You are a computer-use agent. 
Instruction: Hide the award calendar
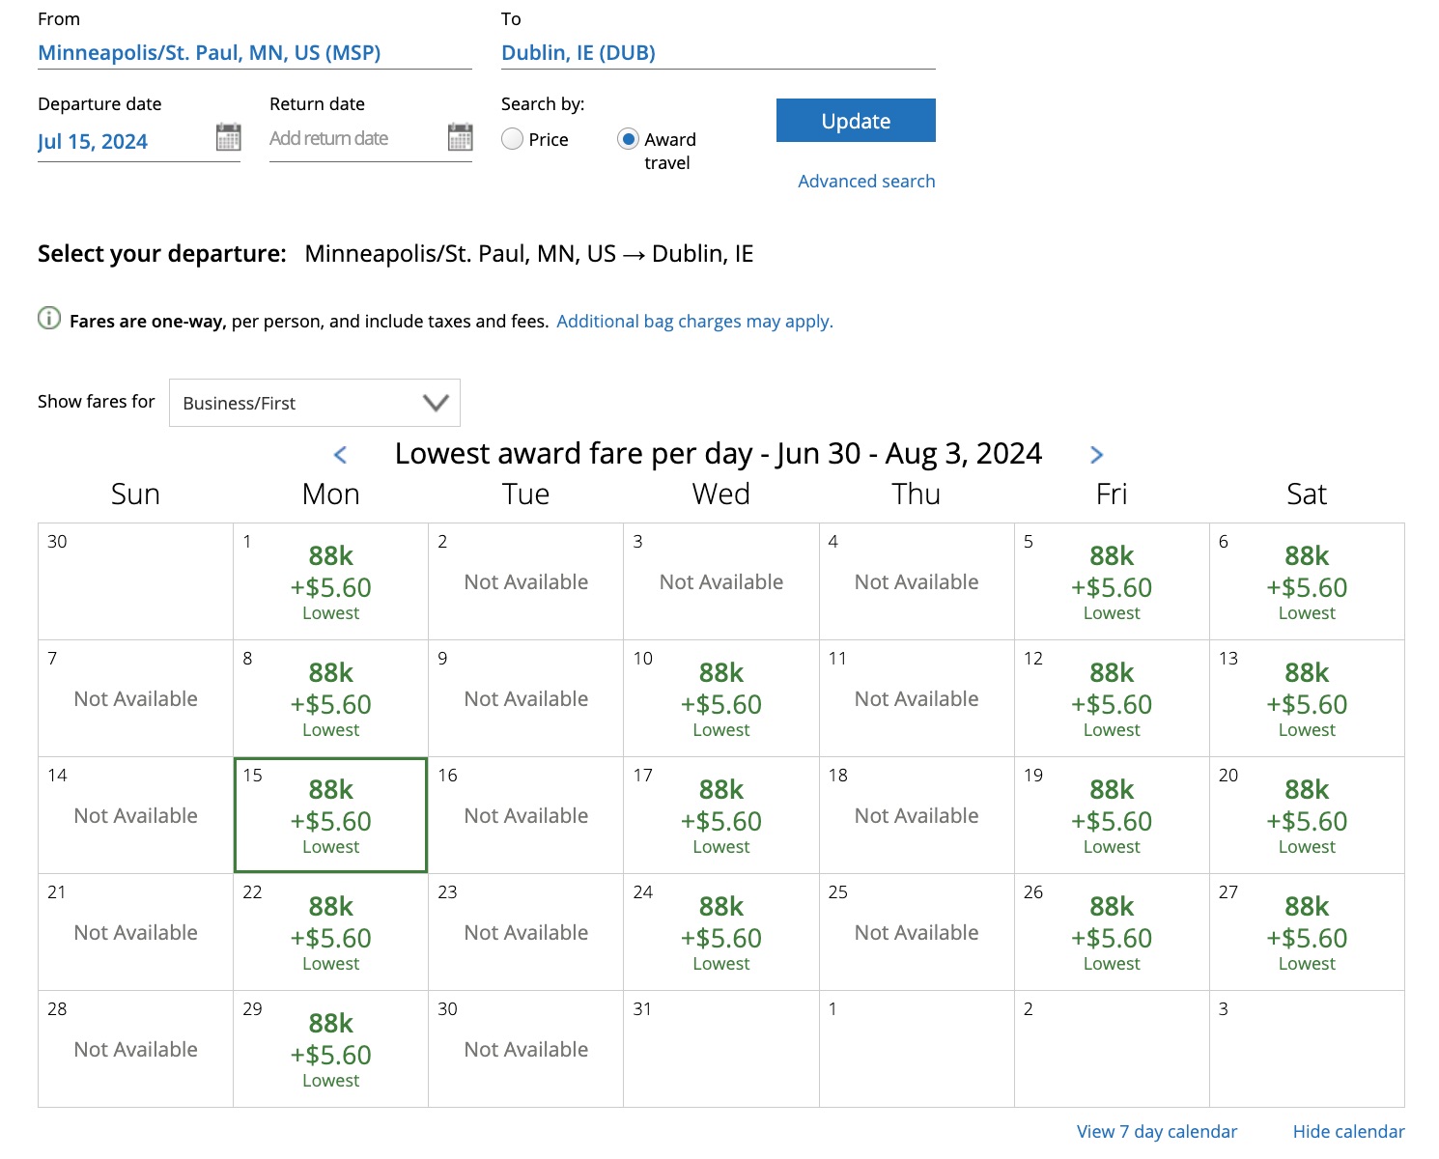pos(1347,1131)
